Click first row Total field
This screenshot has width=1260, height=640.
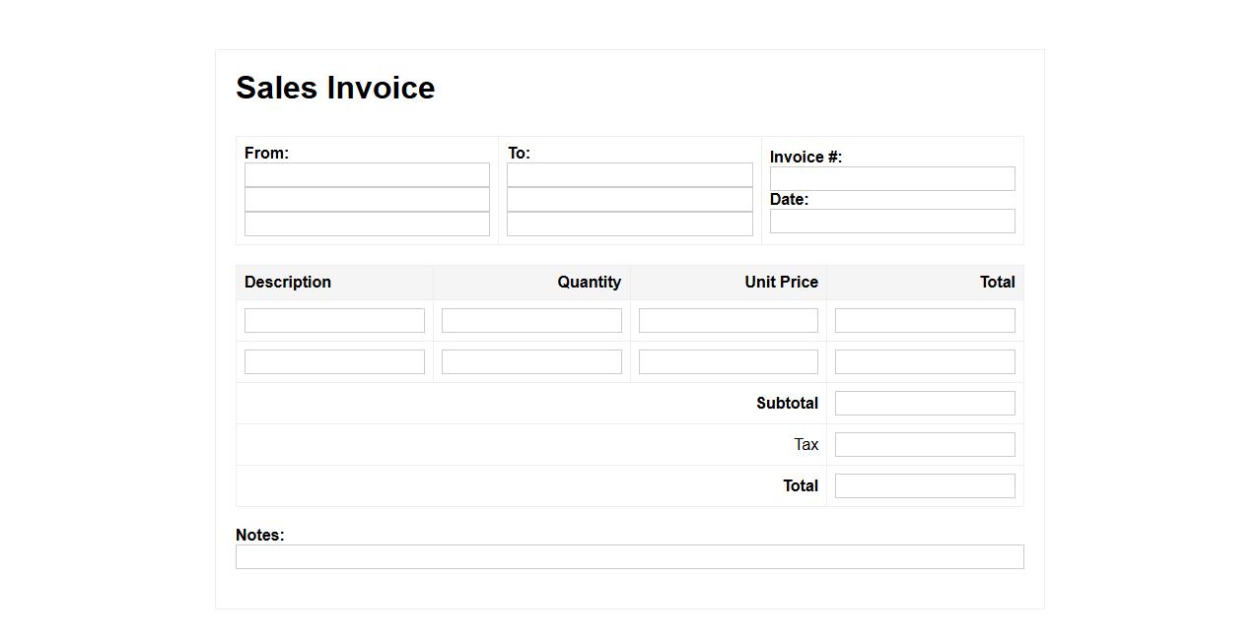(924, 321)
